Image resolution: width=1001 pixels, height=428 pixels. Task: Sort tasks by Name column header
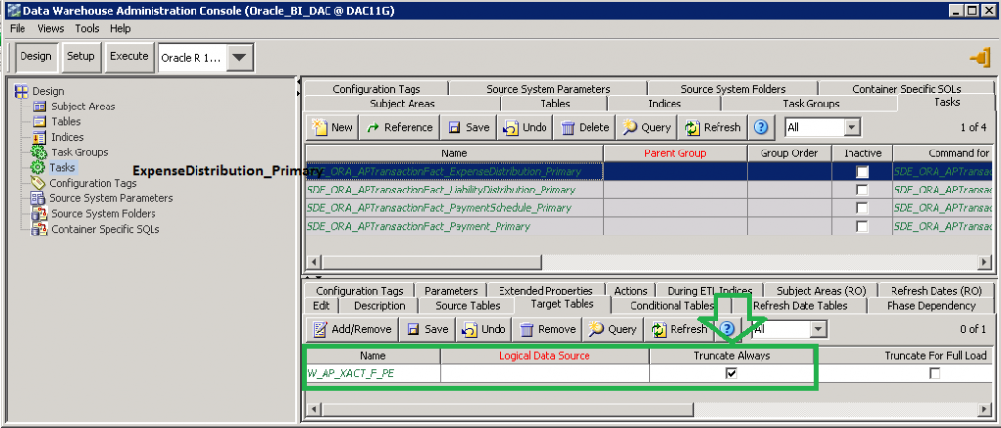tap(454, 153)
